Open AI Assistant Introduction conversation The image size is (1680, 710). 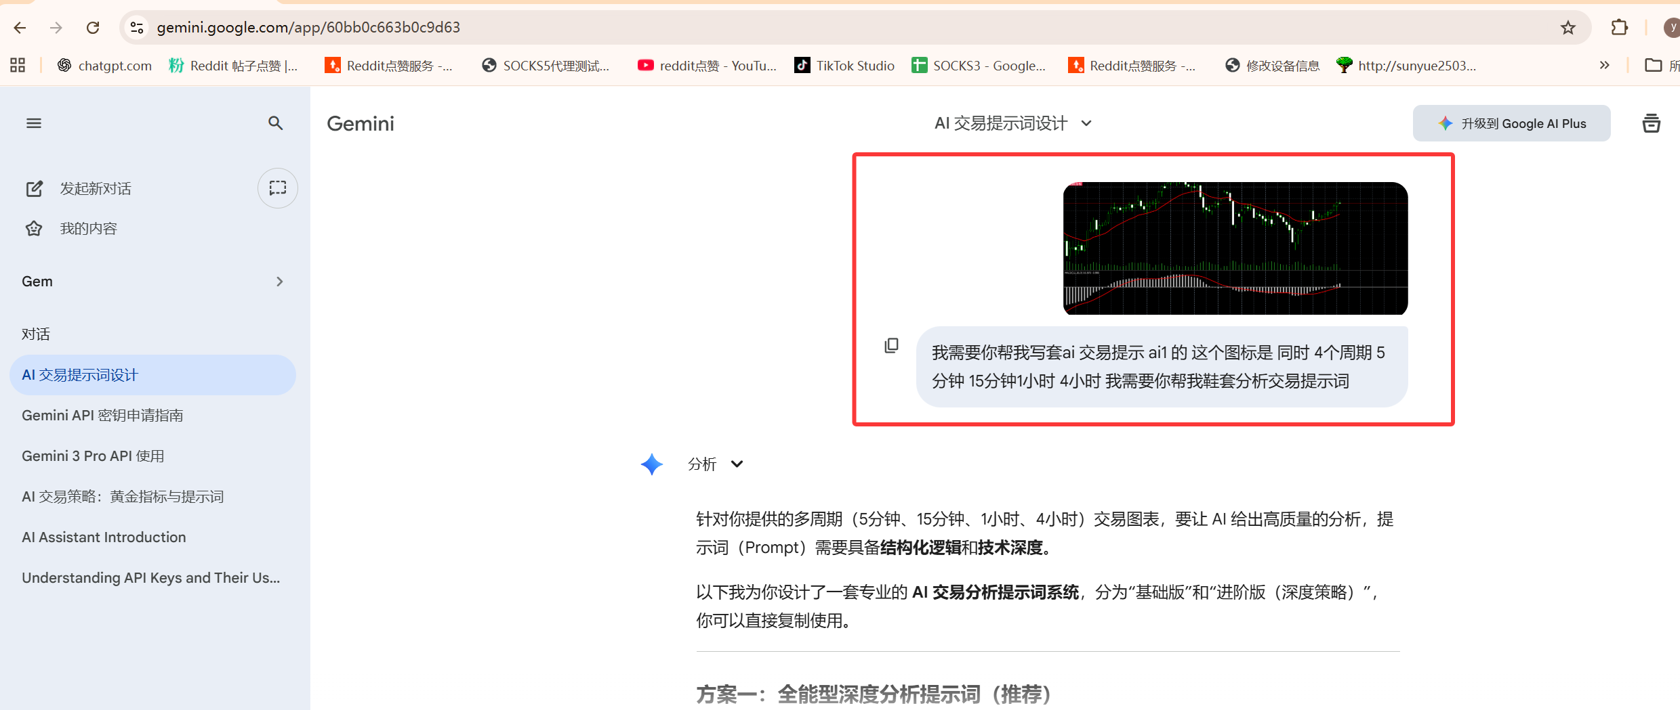(152, 537)
